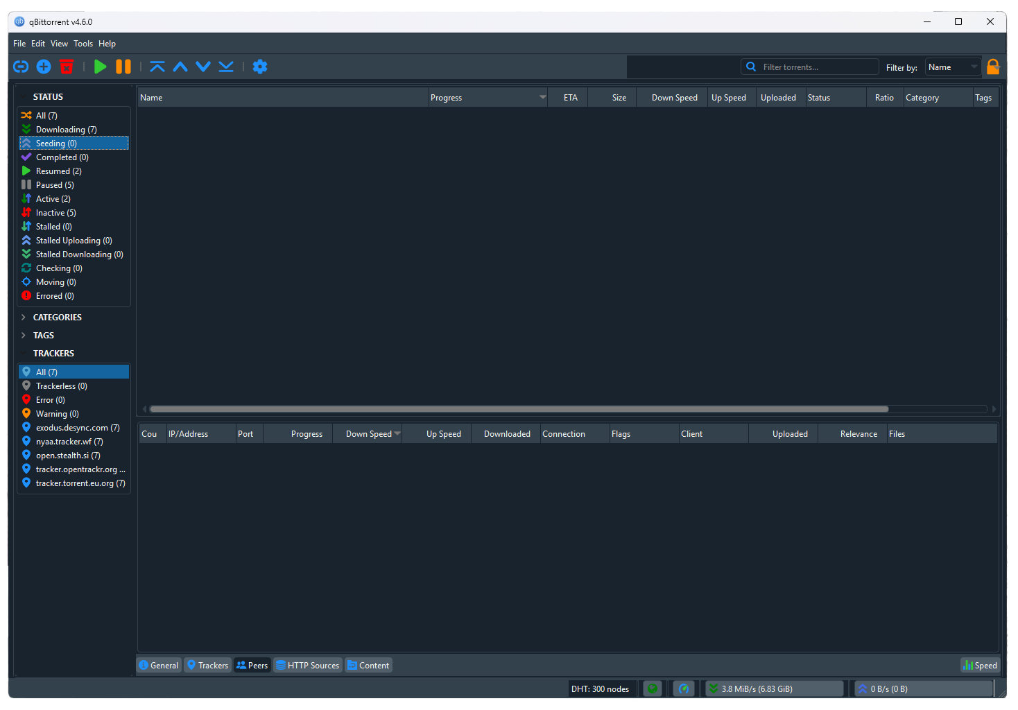This screenshot has width=1018, height=710.
Task: Select Active (2) filter
Action: [x=74, y=199]
